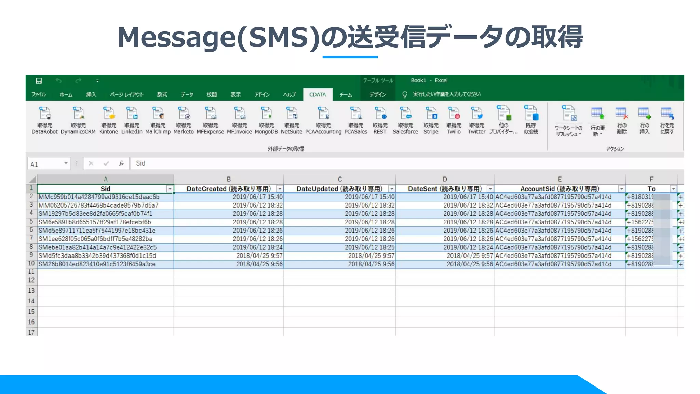This screenshot has width=700, height=394.
Task: Click the formula bar containing Sid
Action: [407, 163]
